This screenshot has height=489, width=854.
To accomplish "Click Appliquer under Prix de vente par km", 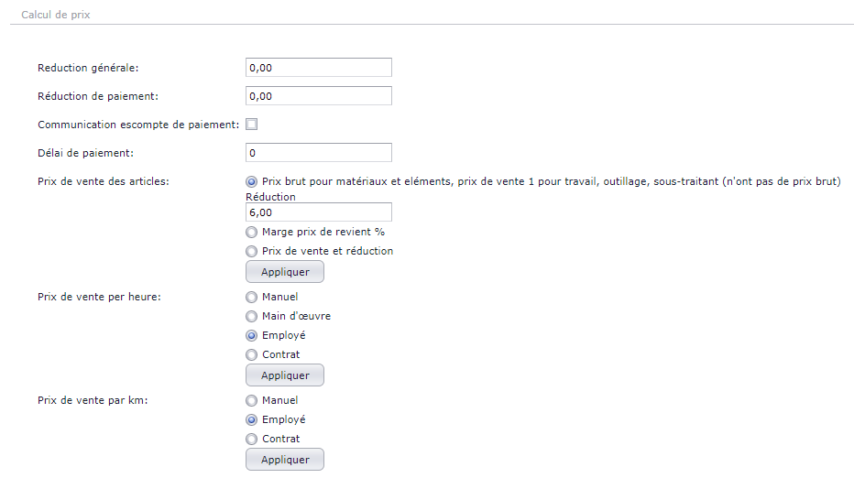I will (x=285, y=460).
